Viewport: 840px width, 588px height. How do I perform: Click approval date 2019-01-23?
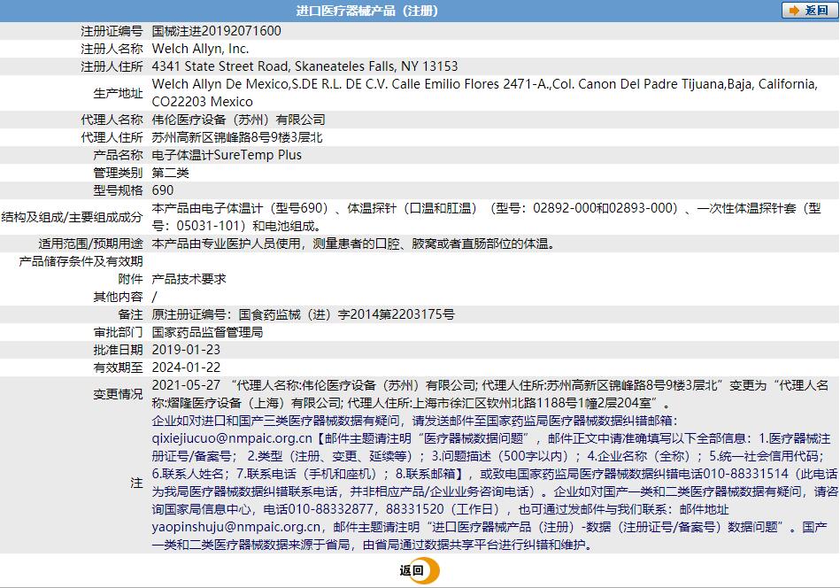pos(186,350)
